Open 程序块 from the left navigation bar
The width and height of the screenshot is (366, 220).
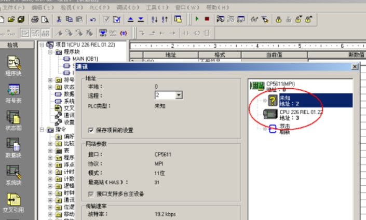(x=13, y=66)
